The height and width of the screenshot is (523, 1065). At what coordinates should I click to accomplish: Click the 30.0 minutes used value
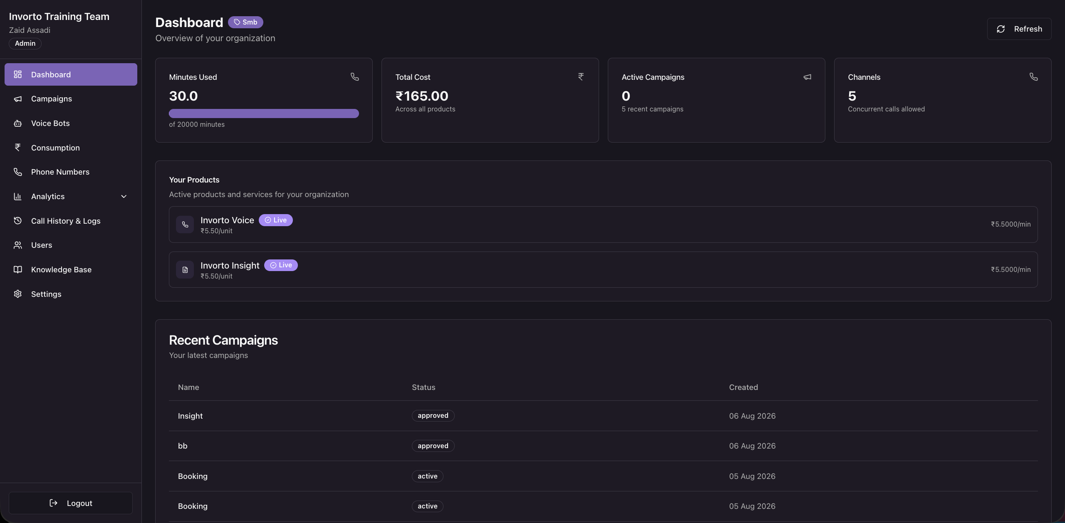(x=183, y=96)
